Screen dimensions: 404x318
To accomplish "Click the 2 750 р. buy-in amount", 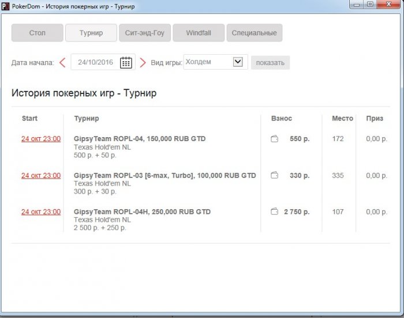I will pyautogui.click(x=297, y=212).
